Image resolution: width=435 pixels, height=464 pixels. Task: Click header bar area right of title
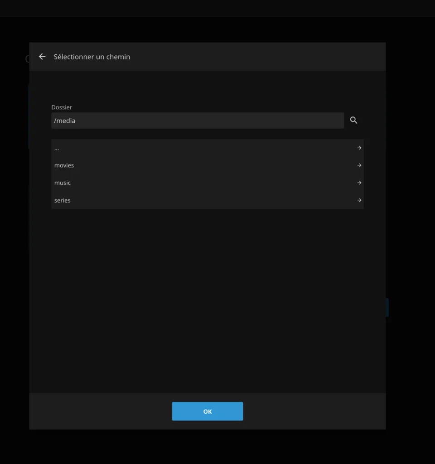[x=272, y=57]
